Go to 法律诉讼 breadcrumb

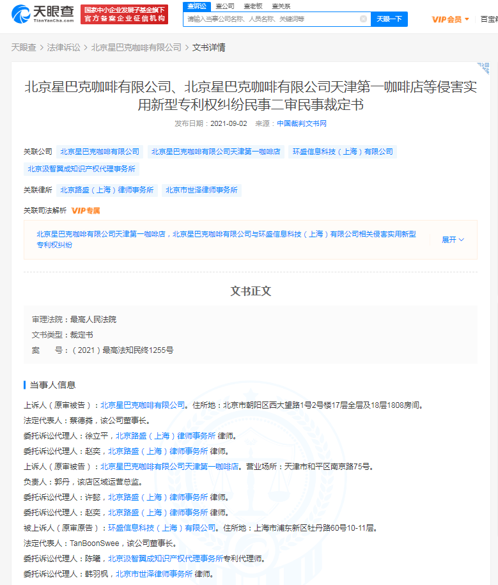63,47
